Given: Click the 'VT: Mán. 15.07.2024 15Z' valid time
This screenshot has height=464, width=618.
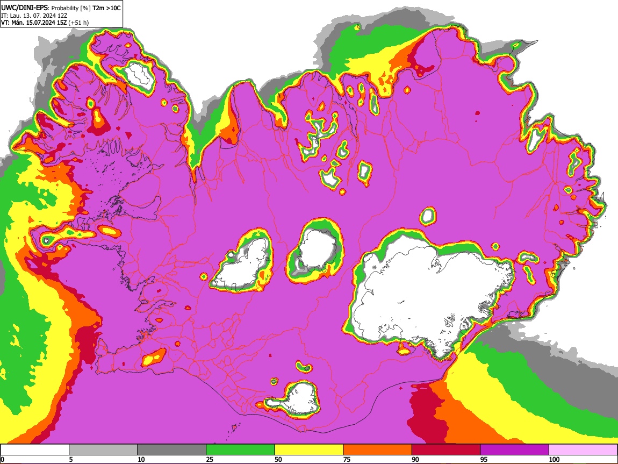Looking at the screenshot, I should [x=34, y=23].
